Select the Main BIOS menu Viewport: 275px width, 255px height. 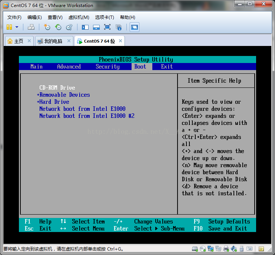(x=36, y=67)
